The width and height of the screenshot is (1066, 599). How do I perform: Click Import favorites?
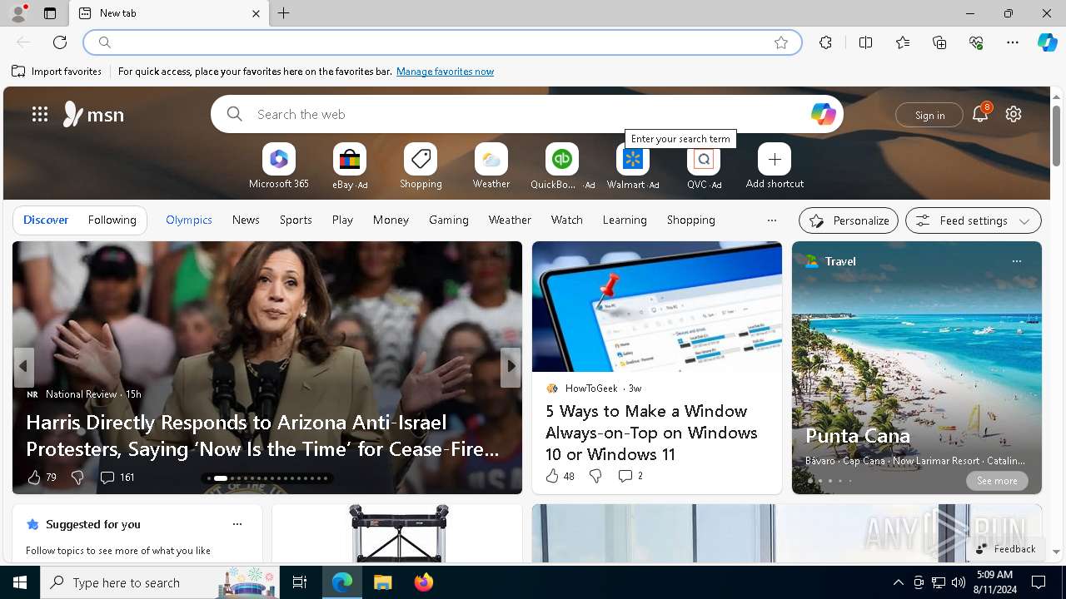click(57, 72)
